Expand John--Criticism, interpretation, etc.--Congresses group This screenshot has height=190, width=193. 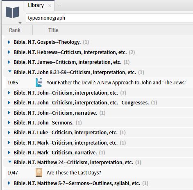click(9, 102)
